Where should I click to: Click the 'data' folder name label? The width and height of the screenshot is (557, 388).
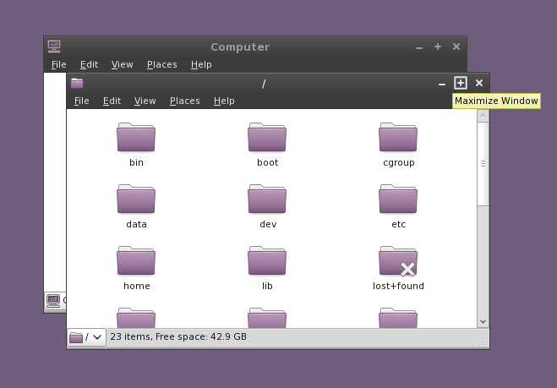coord(136,225)
